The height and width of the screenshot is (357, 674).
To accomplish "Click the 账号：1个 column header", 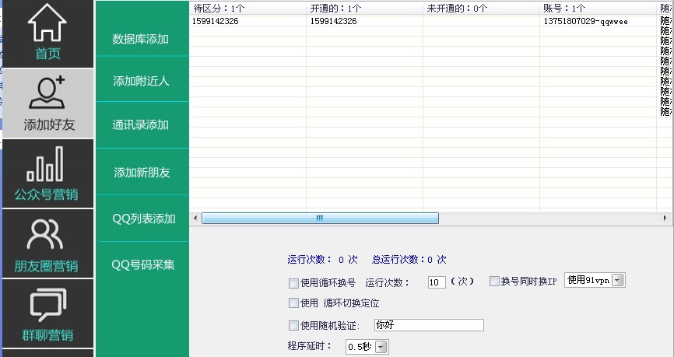I will click(x=599, y=8).
